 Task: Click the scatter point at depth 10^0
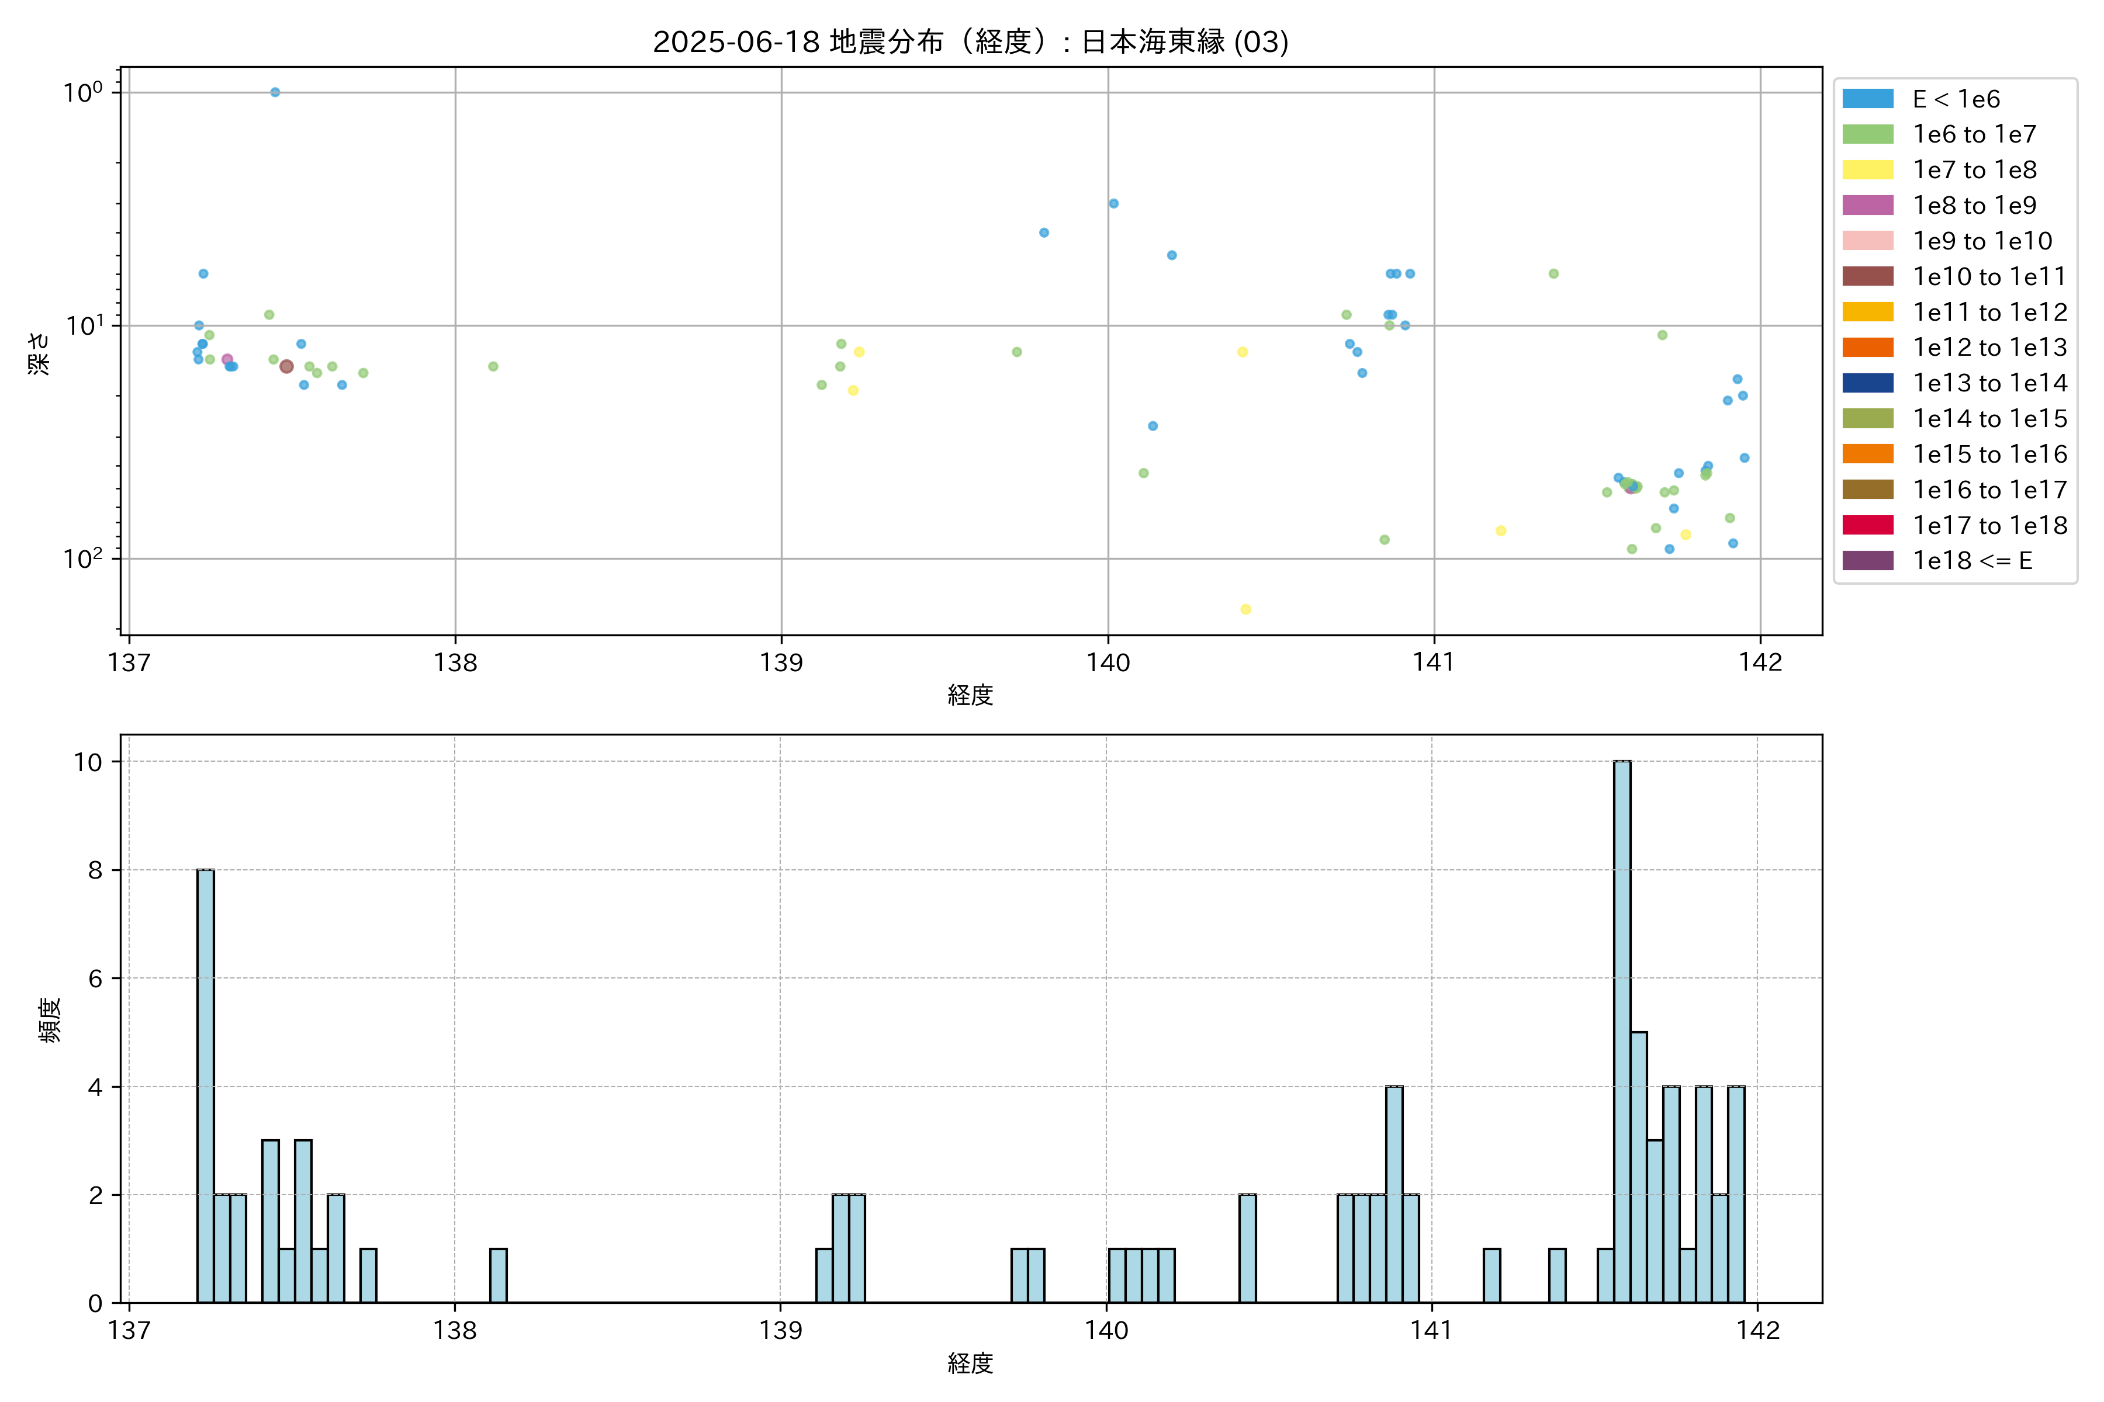click(x=275, y=92)
